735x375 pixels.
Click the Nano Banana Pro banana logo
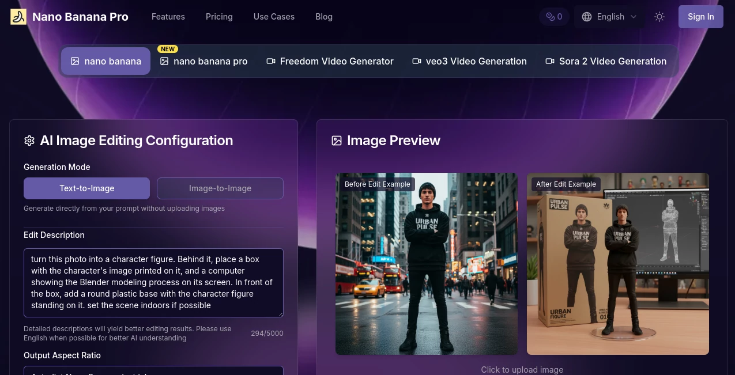click(18, 16)
